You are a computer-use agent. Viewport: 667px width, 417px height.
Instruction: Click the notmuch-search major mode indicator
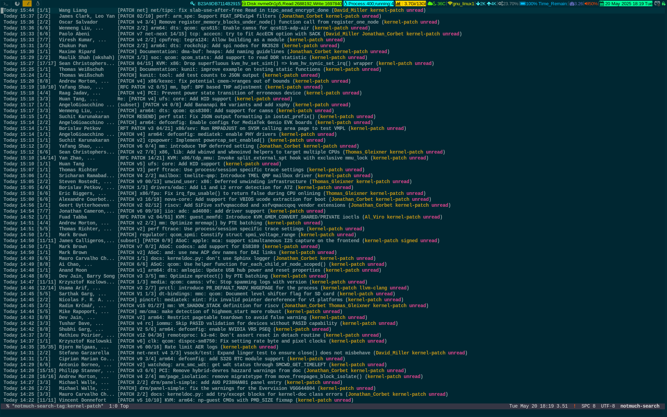pos(640,406)
